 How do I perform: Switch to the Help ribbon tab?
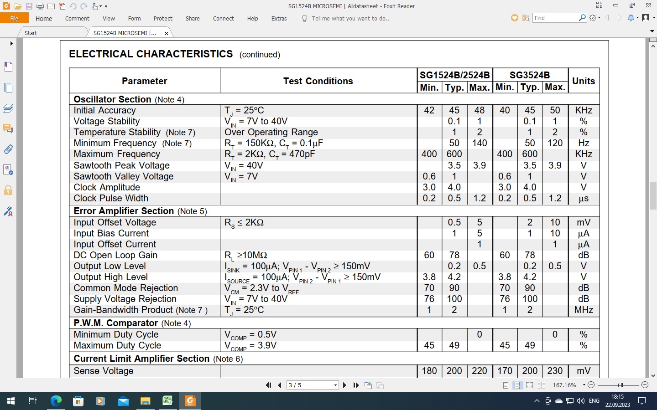pos(253,19)
